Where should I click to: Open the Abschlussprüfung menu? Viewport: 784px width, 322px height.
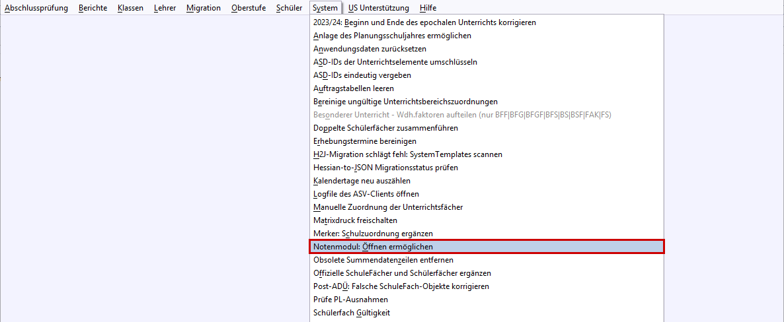[x=36, y=8]
